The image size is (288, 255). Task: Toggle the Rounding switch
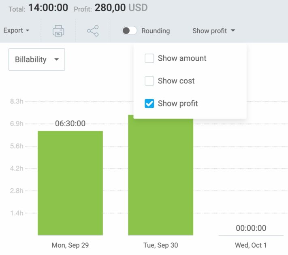tap(130, 31)
